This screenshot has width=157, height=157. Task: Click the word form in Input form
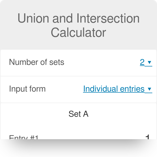coord(38,89)
